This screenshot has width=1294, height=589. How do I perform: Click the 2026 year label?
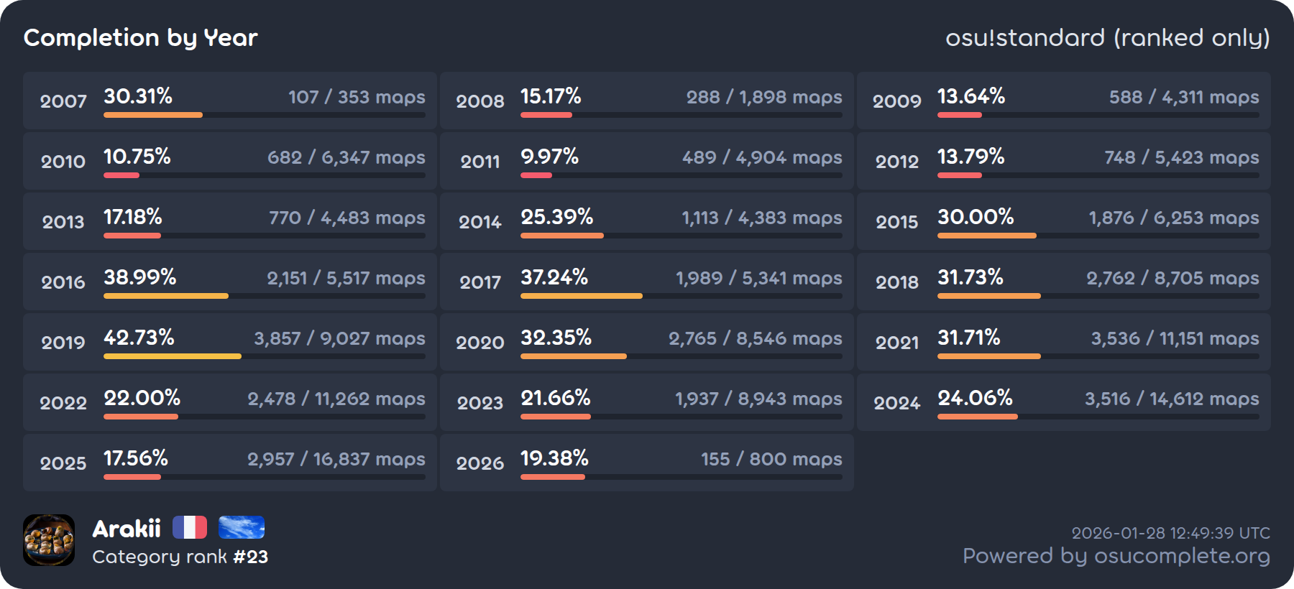coord(480,463)
